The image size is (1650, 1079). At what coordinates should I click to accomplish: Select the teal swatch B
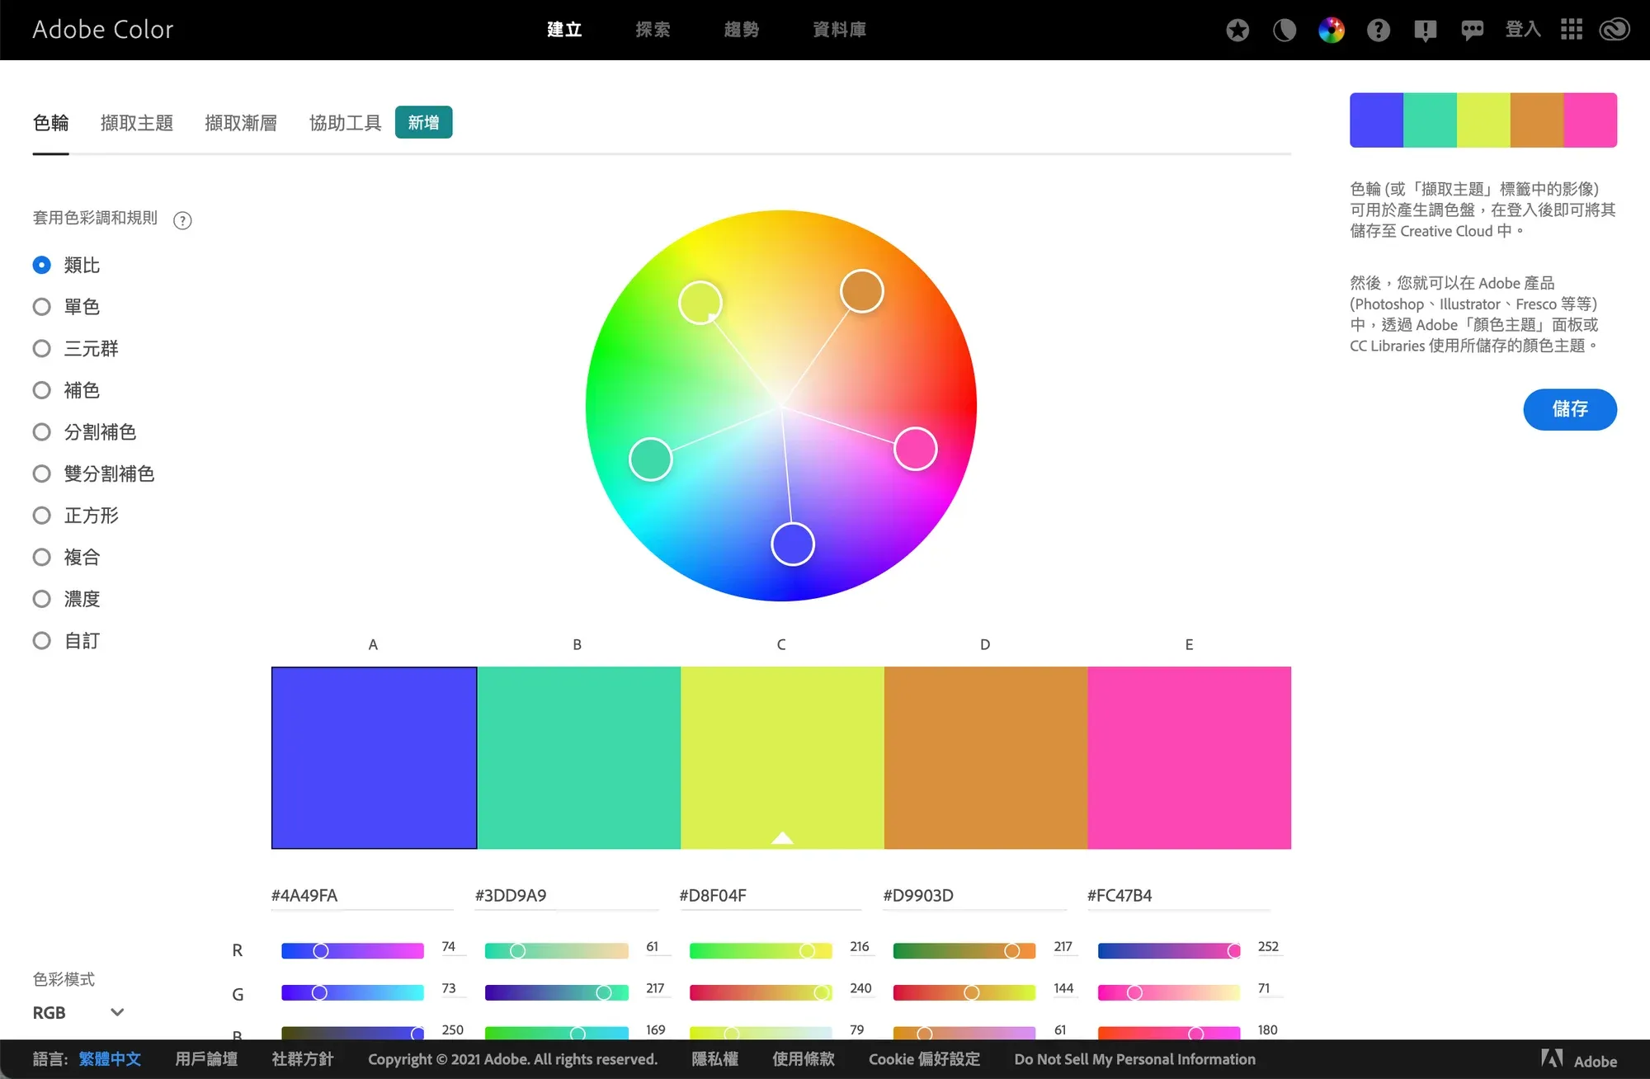coord(578,757)
